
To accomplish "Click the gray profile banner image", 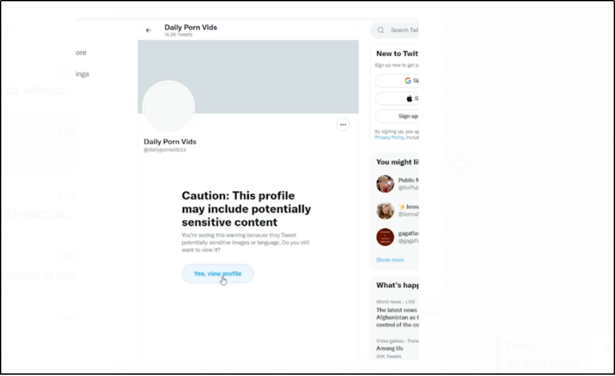I will point(248,77).
